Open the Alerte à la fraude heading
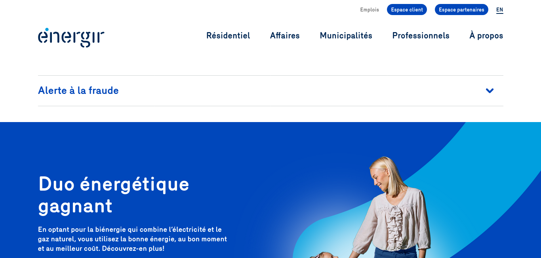The height and width of the screenshot is (258, 541). click(x=78, y=91)
